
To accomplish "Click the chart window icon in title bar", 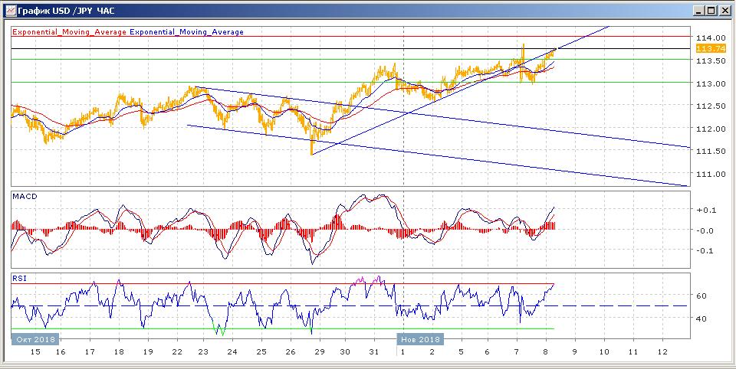I will click(x=9, y=9).
